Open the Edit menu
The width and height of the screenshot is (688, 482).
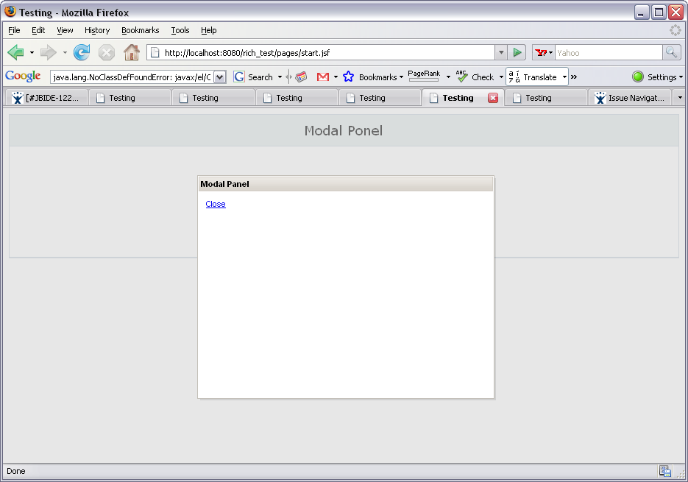point(38,30)
